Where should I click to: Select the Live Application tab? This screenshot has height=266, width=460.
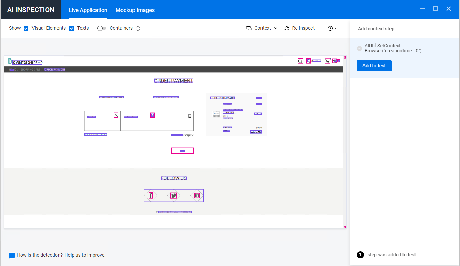[x=88, y=10]
